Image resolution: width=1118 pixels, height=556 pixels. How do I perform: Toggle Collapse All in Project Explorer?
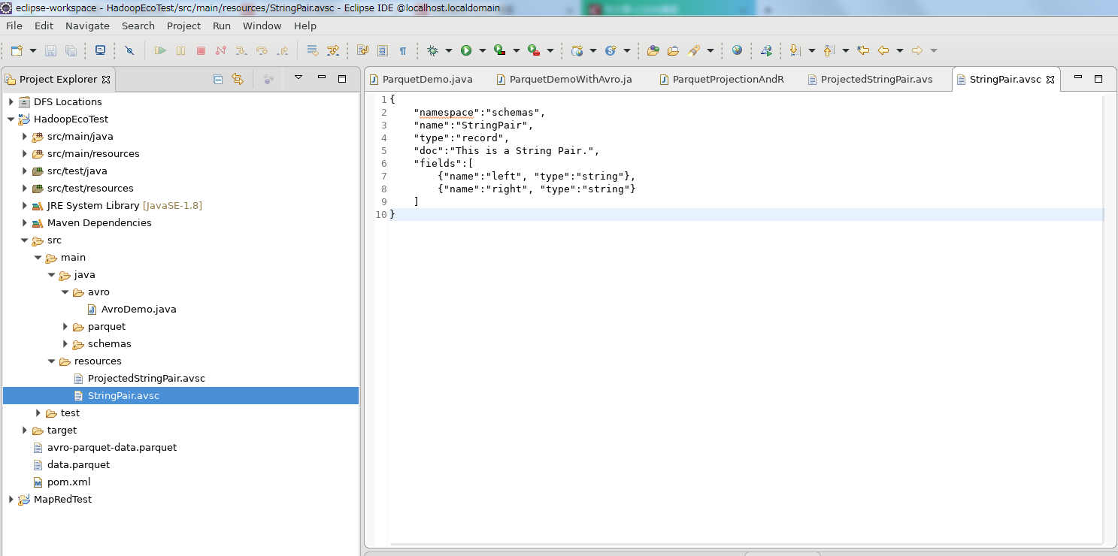tap(218, 79)
